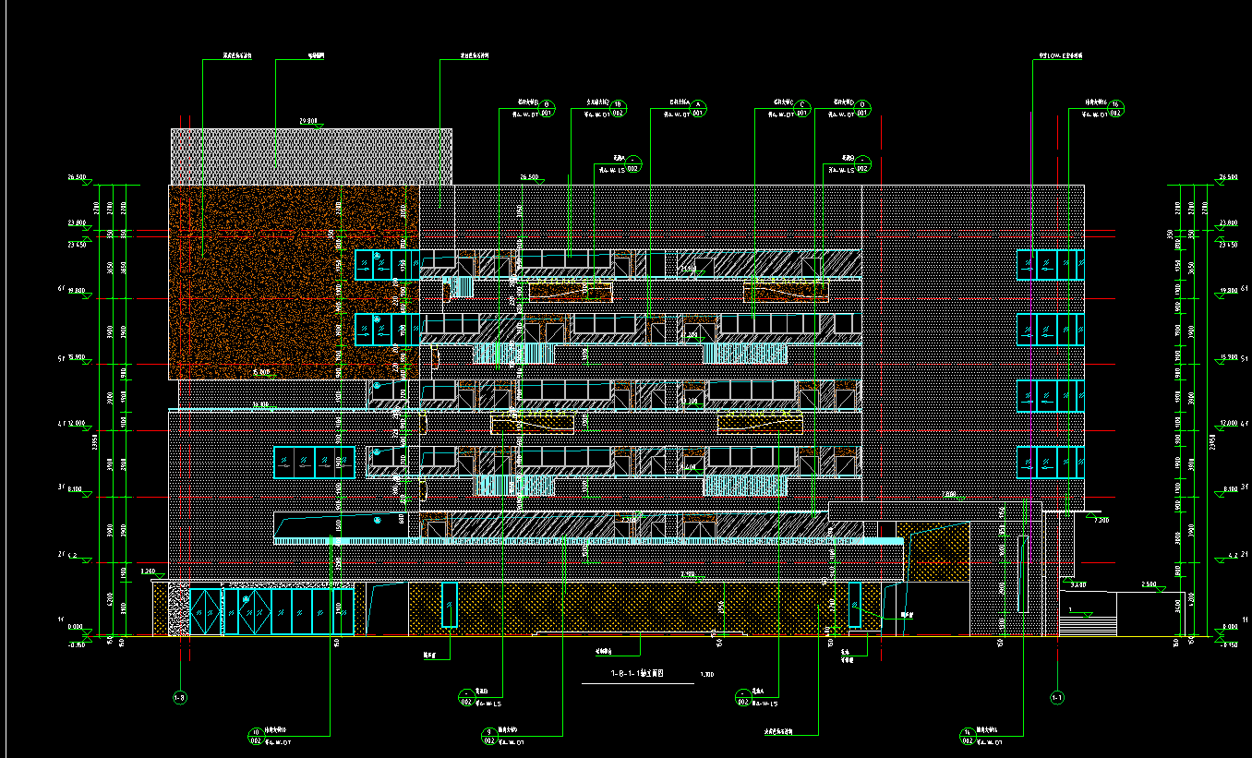Viewport: 1252px width, 758px height.
Task: Click callout bubble 9/002 at bottom
Action: click(488, 736)
